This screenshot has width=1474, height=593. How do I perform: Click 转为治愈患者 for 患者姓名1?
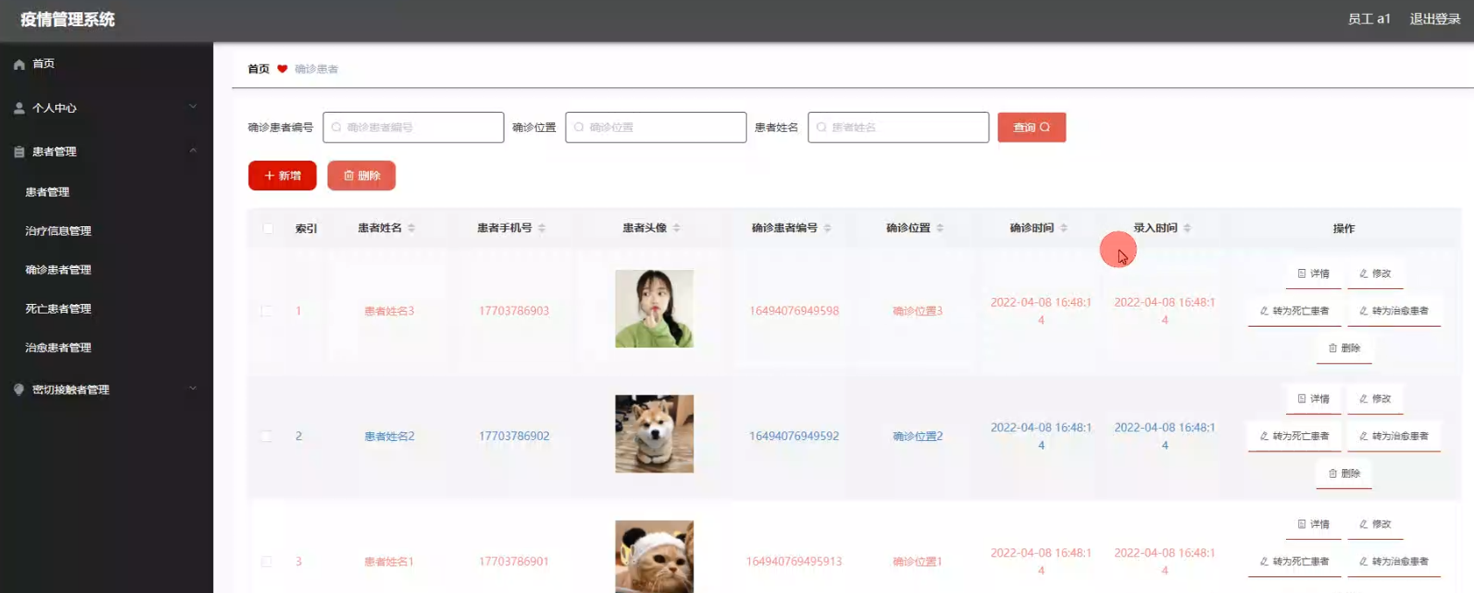pos(1394,562)
